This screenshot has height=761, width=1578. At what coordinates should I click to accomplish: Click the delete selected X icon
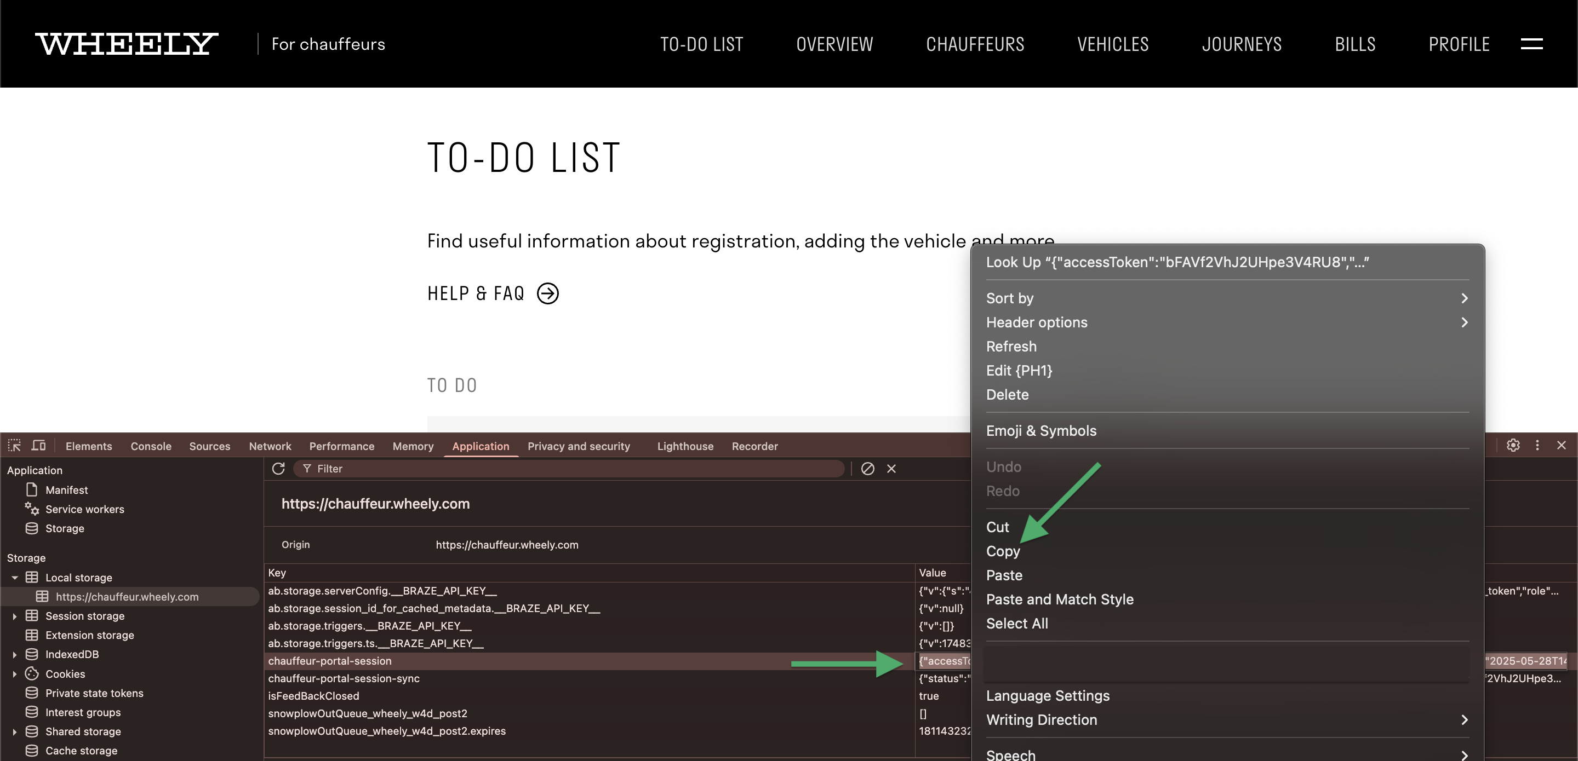(x=891, y=468)
